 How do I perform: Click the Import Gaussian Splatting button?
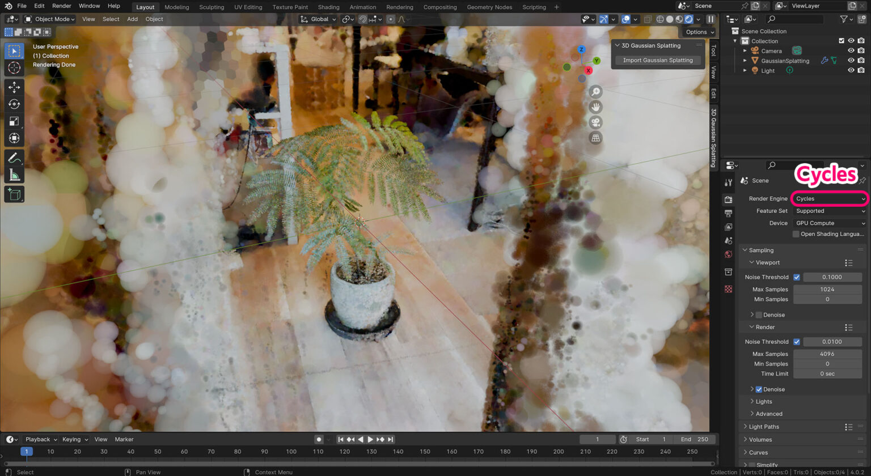click(x=658, y=60)
